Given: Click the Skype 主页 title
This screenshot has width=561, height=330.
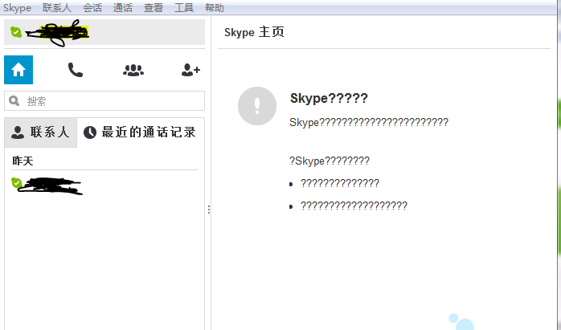Looking at the screenshot, I should (x=254, y=32).
